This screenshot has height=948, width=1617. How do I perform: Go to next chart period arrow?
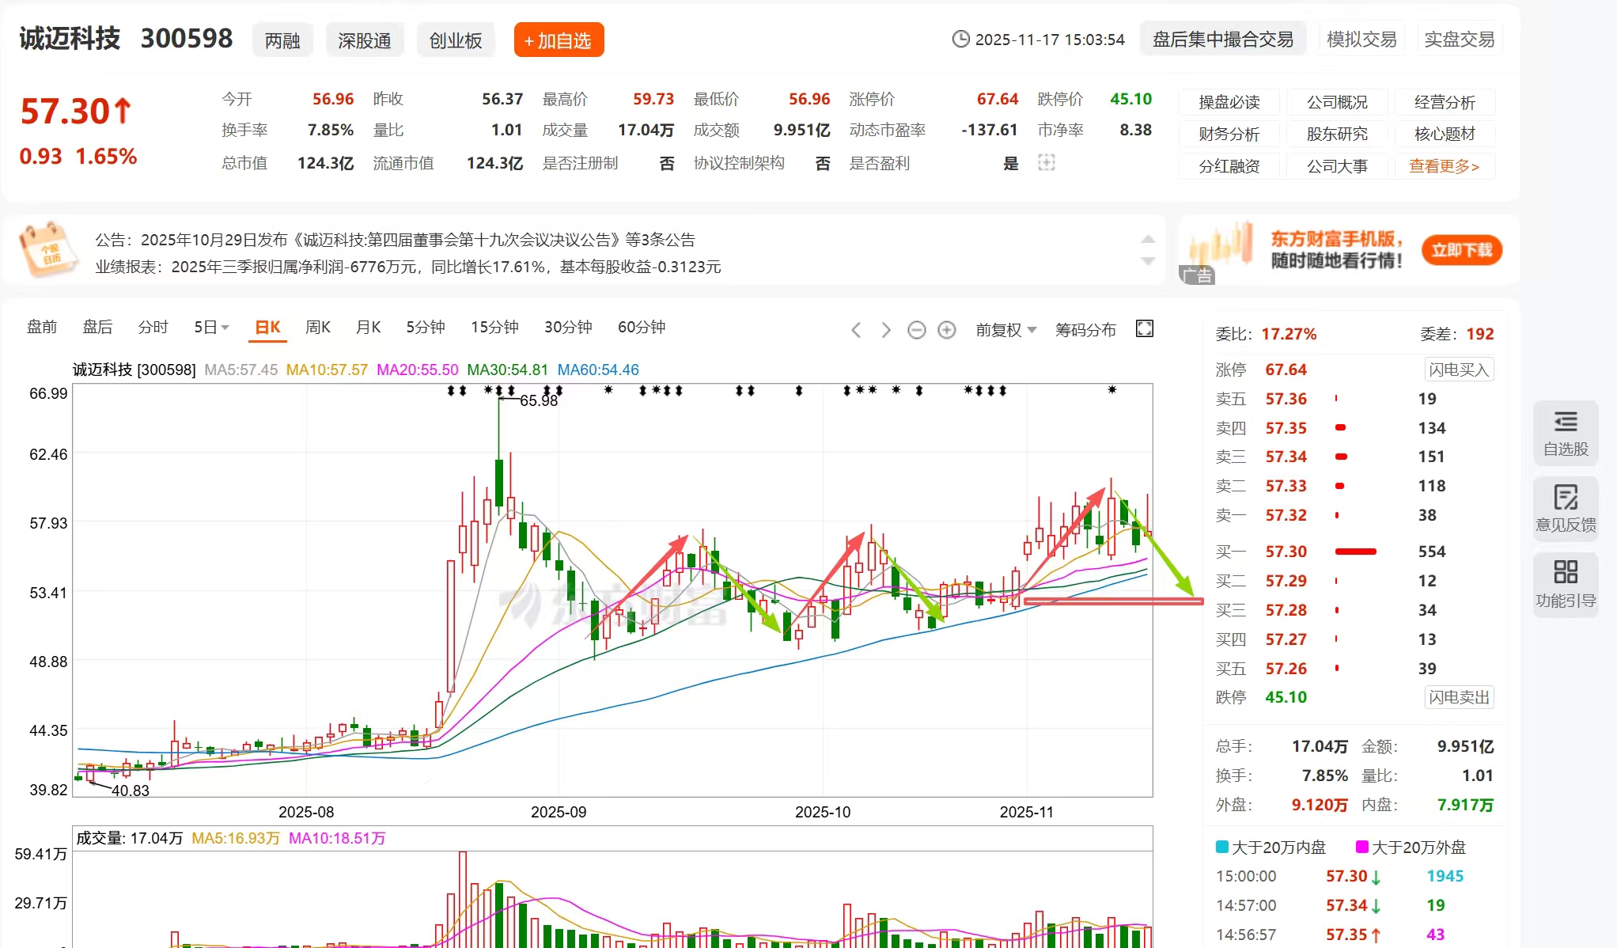coord(886,330)
